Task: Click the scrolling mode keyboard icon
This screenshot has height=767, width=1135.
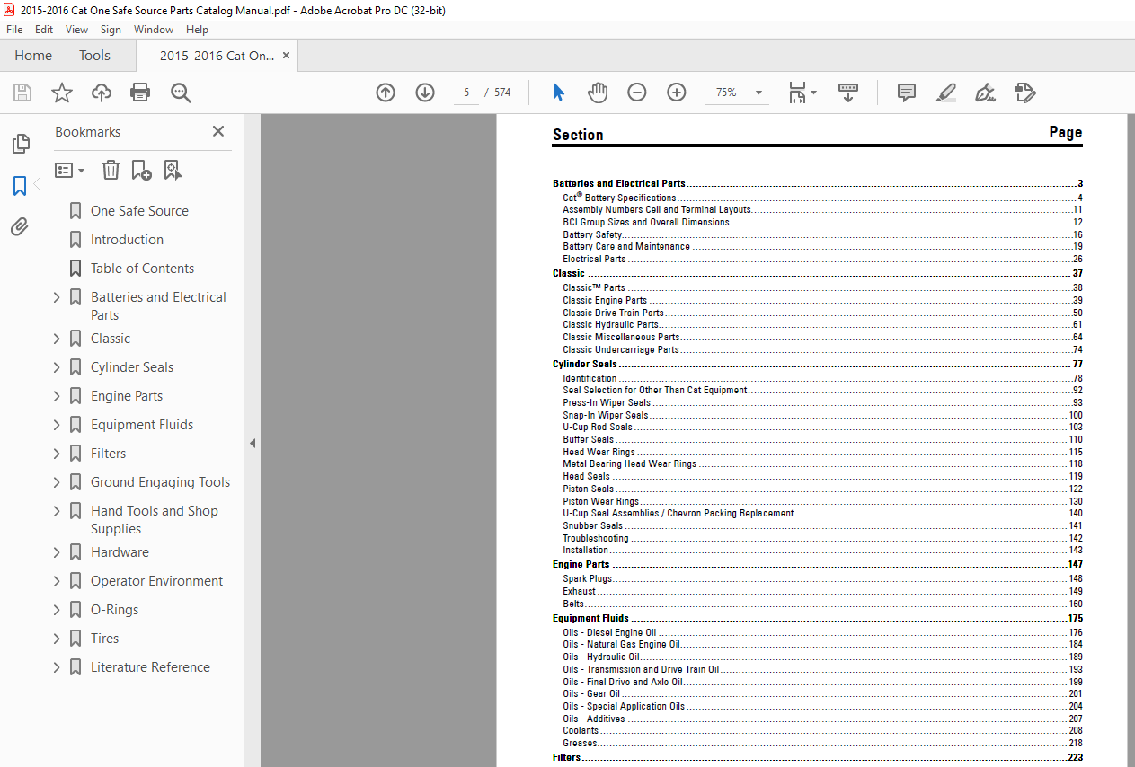Action: 848,93
